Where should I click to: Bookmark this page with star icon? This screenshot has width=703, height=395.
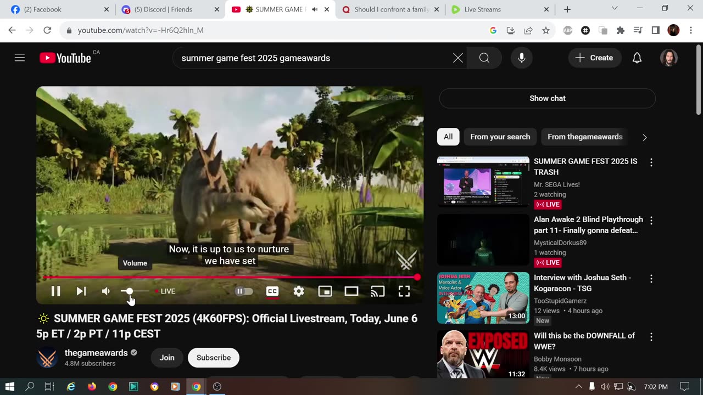click(546, 30)
